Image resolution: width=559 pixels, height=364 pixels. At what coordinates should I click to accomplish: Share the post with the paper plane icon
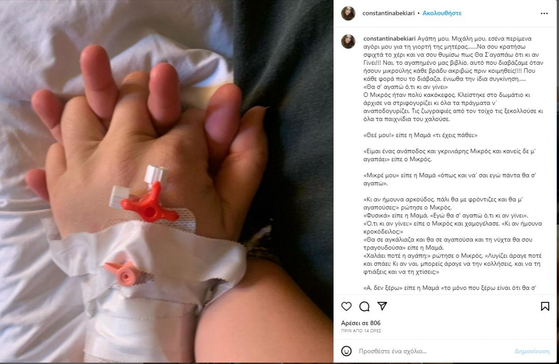point(382,306)
